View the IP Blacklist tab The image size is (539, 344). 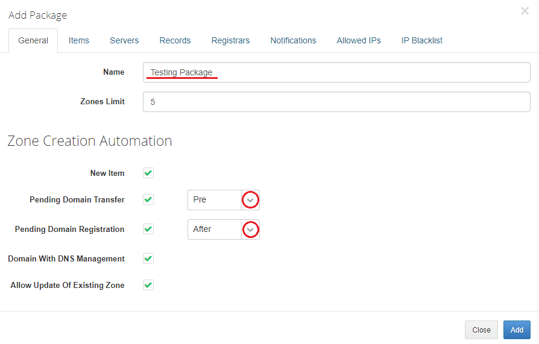click(x=422, y=41)
